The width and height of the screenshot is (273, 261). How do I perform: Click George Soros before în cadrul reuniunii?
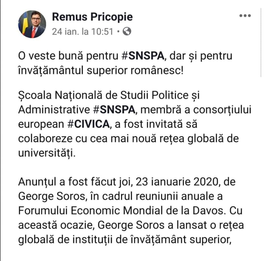click(x=51, y=196)
